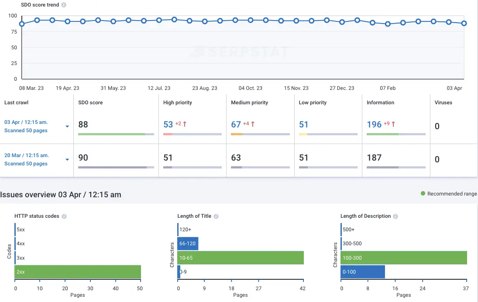Toggle the last data point on the trend line
Image resolution: width=478 pixels, height=302 pixels.
coord(464,23)
